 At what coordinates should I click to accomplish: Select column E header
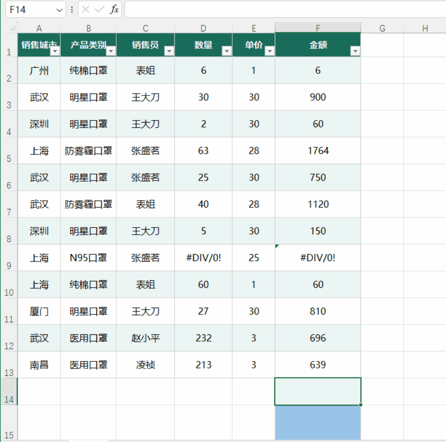coord(254,28)
